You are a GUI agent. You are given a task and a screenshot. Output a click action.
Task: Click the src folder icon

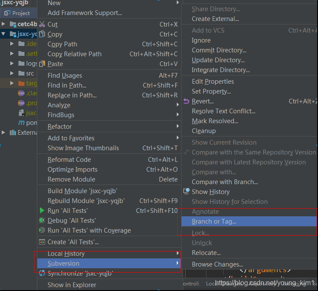[x=21, y=73]
